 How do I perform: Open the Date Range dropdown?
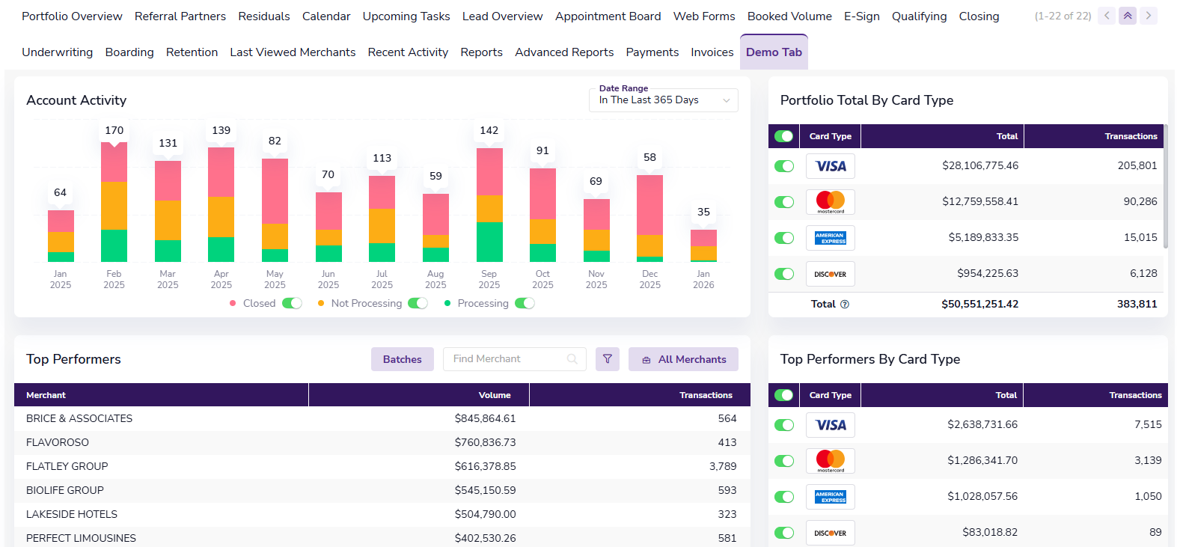(x=663, y=100)
